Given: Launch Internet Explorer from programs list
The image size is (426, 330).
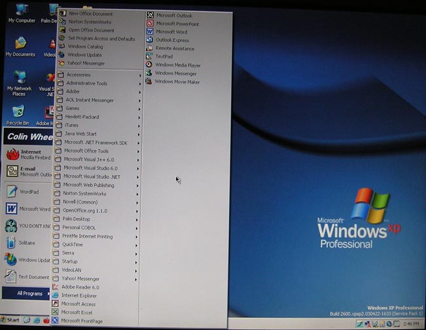Looking at the screenshot, I should [x=75, y=295].
